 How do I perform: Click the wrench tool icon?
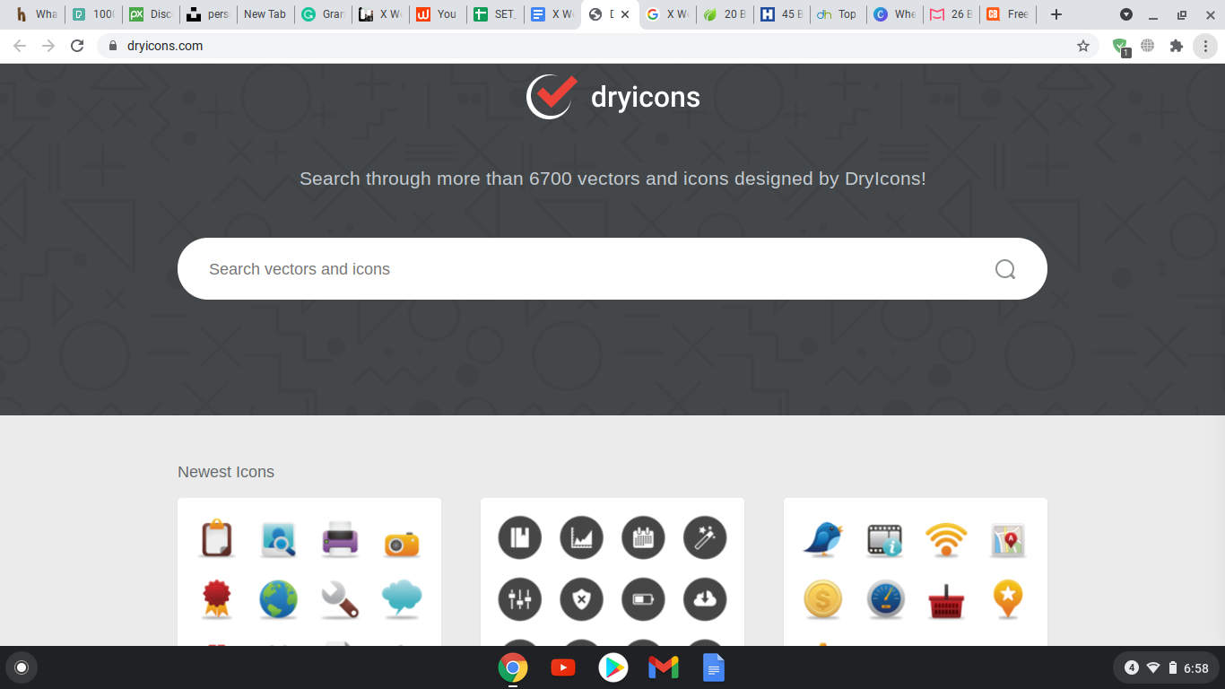[x=340, y=599]
